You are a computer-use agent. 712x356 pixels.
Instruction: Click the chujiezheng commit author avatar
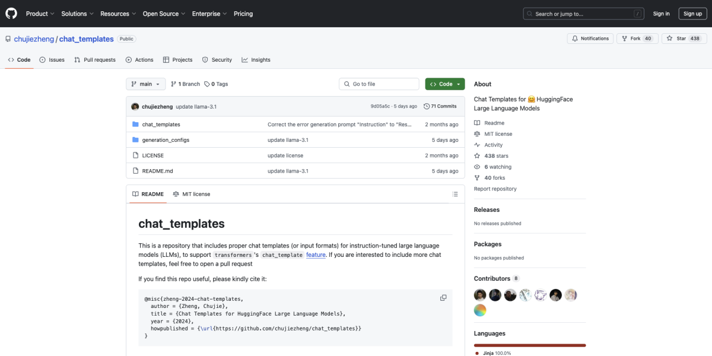coord(135,106)
